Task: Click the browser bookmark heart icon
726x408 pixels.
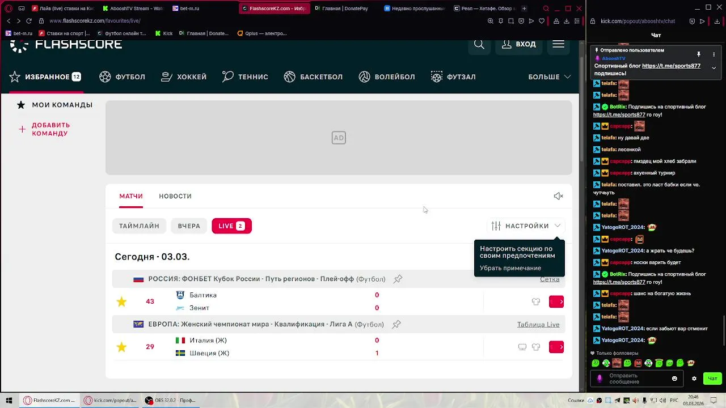Action: (x=542, y=21)
